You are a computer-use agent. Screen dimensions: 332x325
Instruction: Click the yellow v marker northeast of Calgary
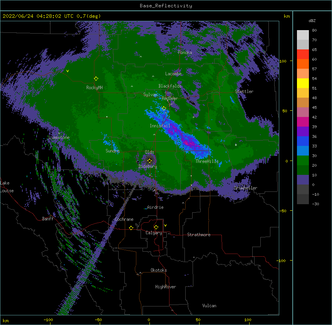165,225
